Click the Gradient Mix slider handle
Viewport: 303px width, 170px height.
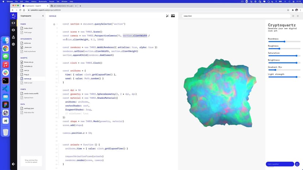[x=275, y=70]
